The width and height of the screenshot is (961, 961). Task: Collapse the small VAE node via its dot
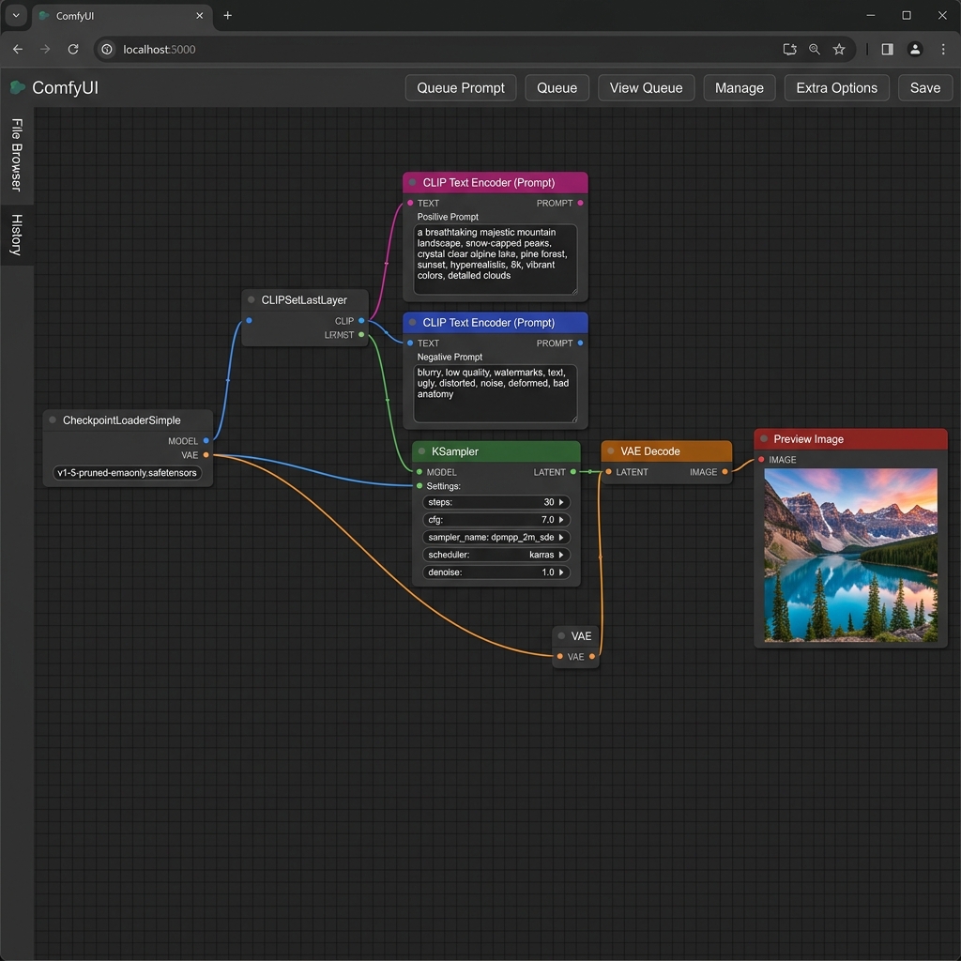[561, 635]
